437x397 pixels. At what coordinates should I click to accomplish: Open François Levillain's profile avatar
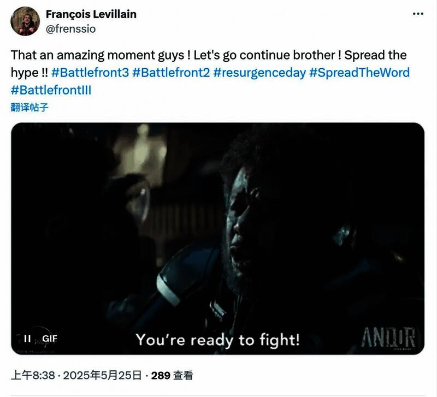(25, 21)
